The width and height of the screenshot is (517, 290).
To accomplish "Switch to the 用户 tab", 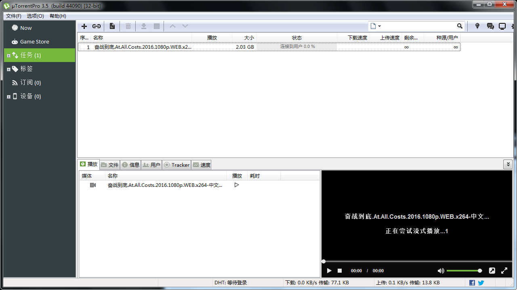I will (151, 165).
